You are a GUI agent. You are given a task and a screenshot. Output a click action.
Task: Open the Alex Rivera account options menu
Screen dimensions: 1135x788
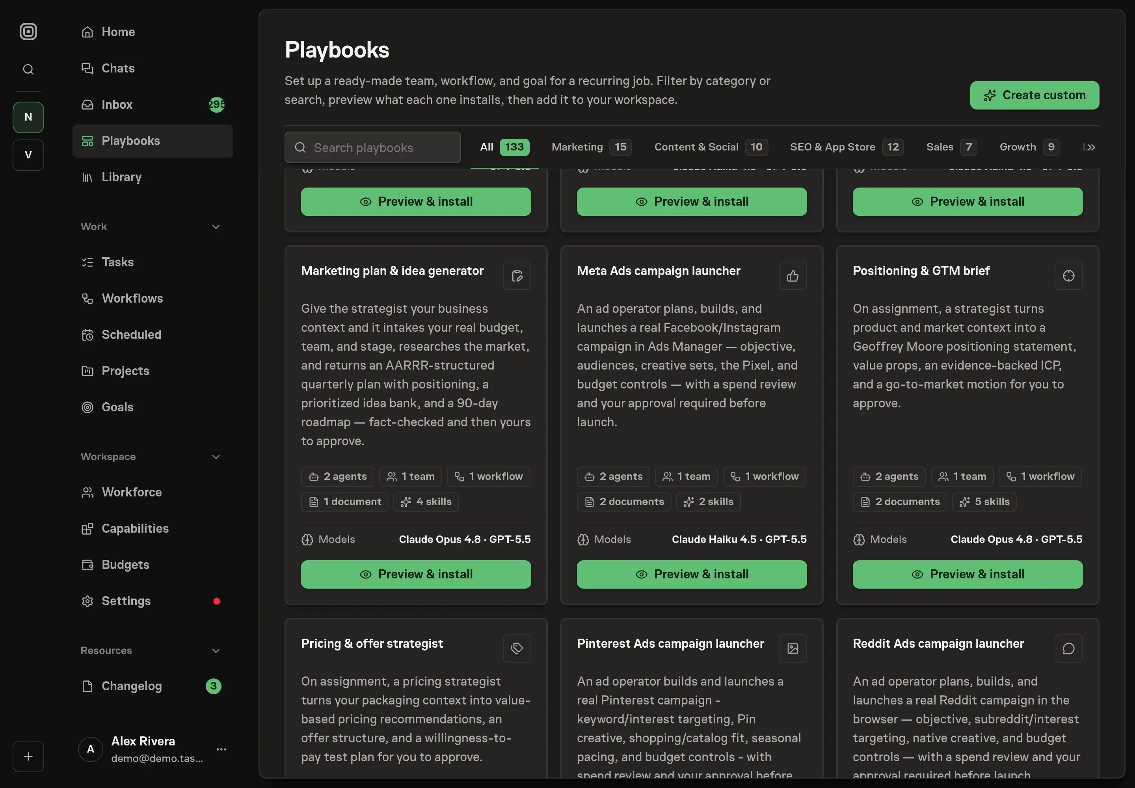pos(221,749)
